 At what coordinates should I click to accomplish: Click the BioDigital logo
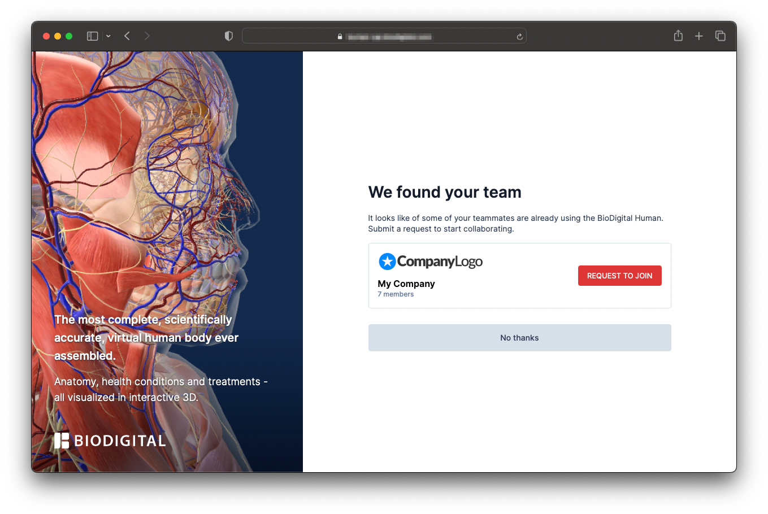[x=110, y=441]
